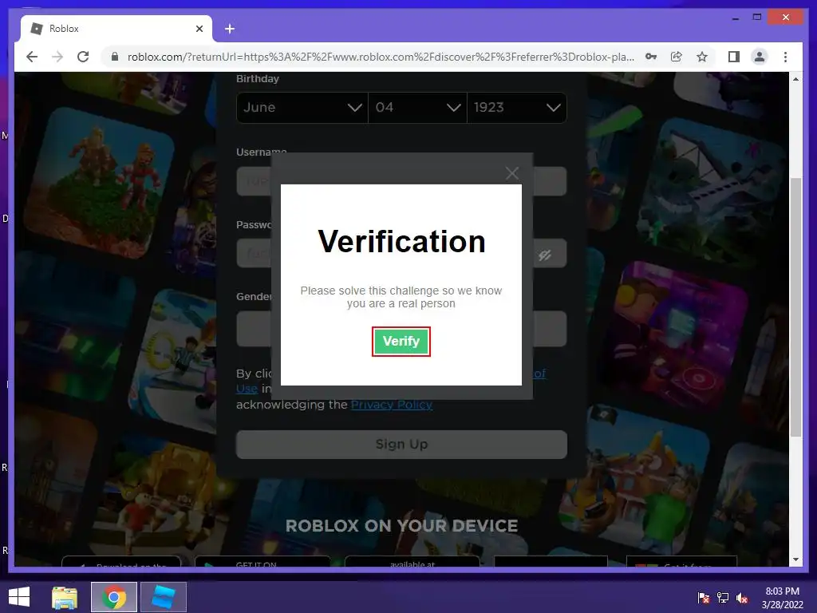Open File Explorer from the taskbar

click(64, 597)
